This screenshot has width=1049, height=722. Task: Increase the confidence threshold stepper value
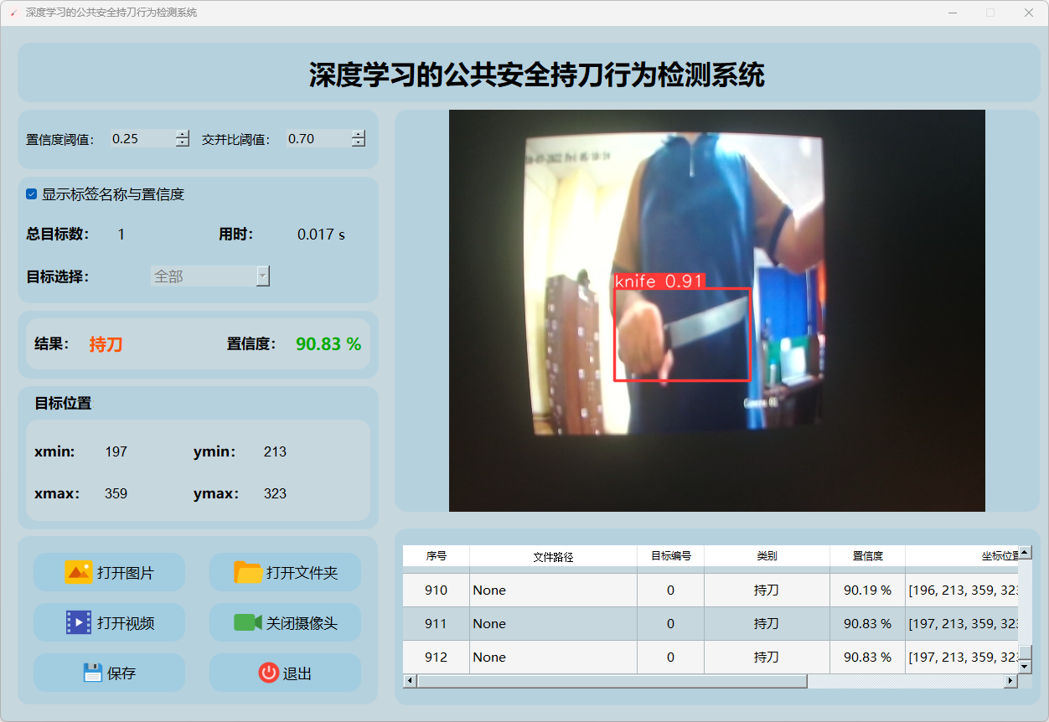(x=183, y=134)
